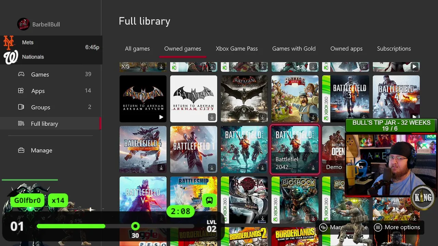The height and width of the screenshot is (246, 438).
Task: Click download icon on unhighlighted Battlefield 2042
Action: (x=262, y=168)
